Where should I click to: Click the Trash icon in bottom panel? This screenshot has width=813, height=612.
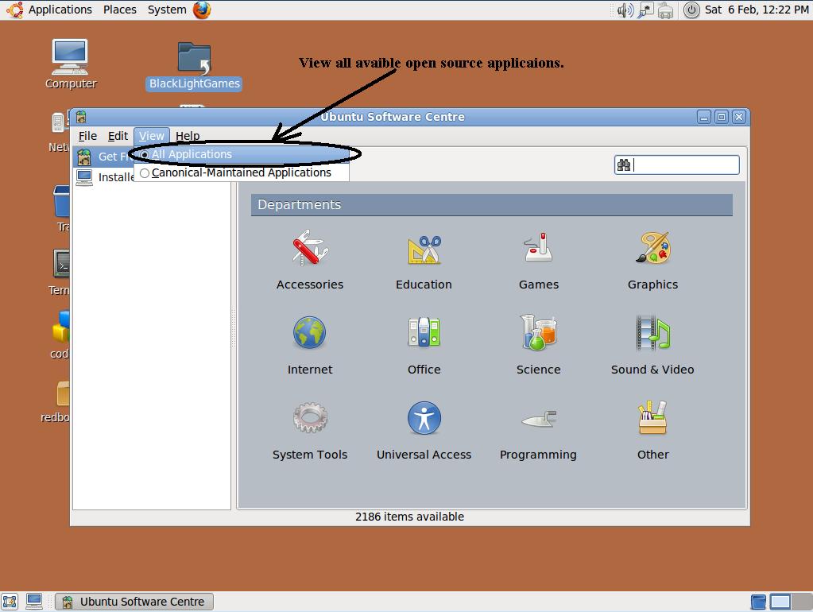pos(758,602)
